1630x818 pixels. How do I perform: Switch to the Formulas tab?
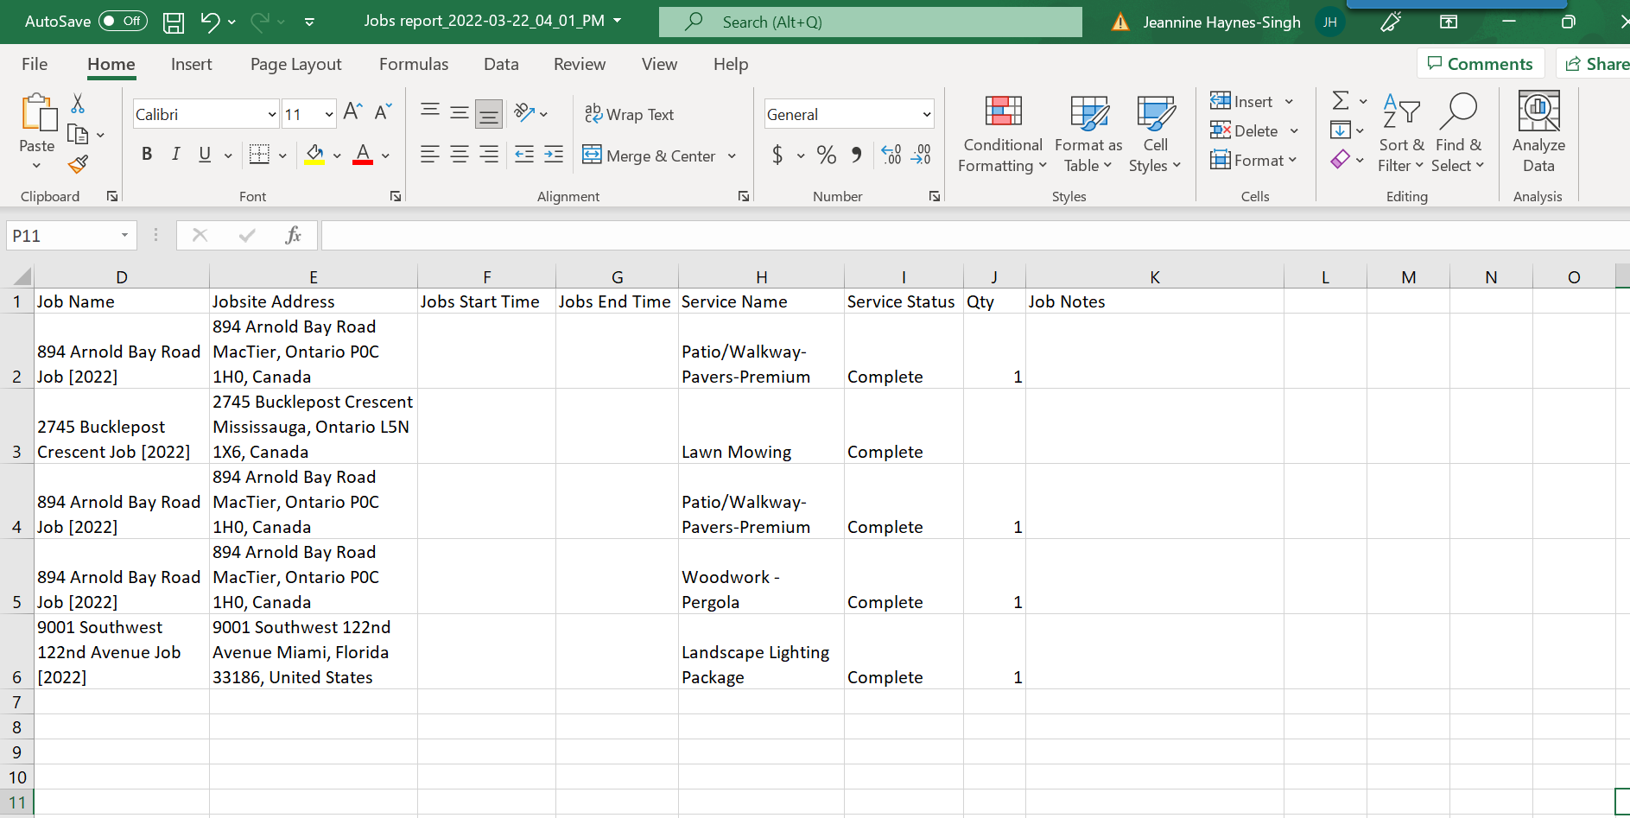[x=413, y=65]
